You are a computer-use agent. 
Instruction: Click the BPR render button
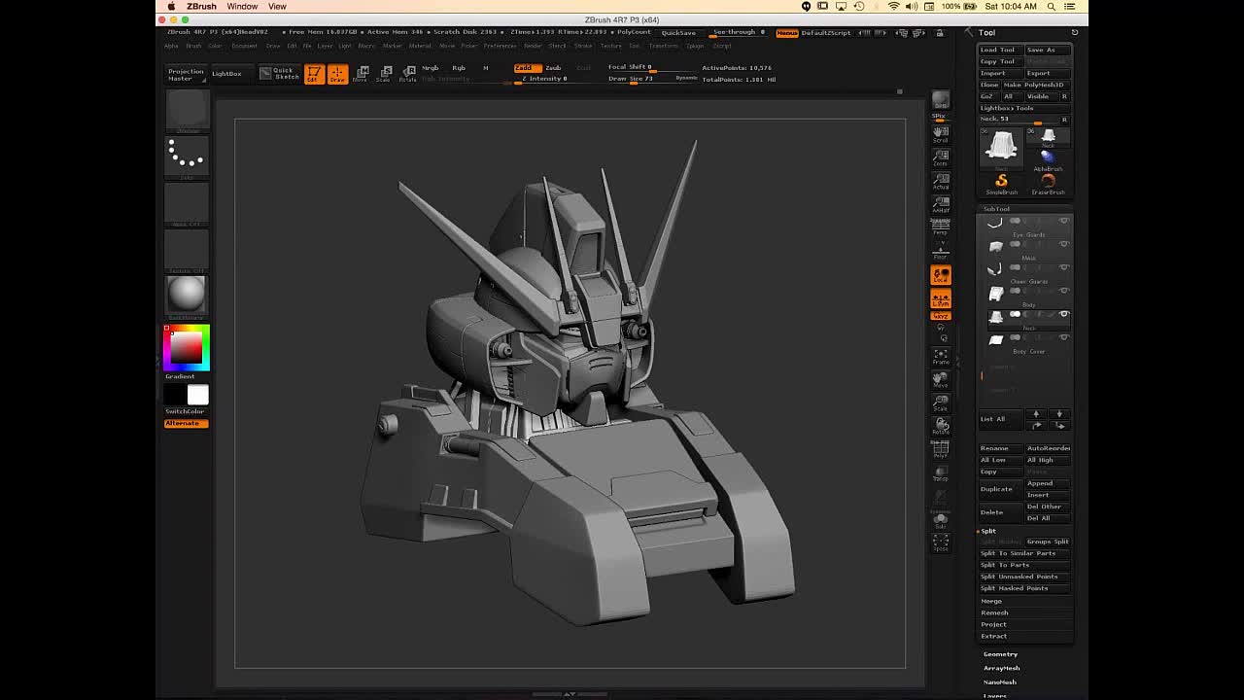pos(940,101)
